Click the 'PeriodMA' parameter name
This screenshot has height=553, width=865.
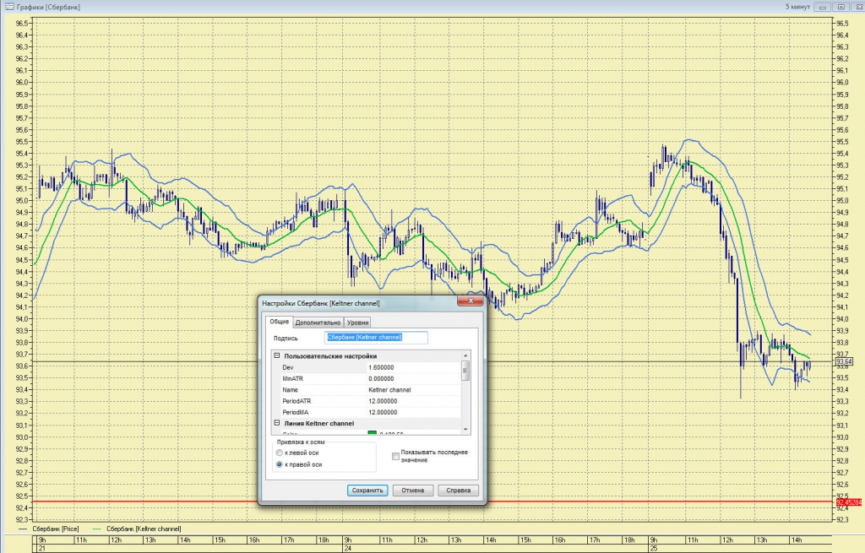tap(295, 412)
